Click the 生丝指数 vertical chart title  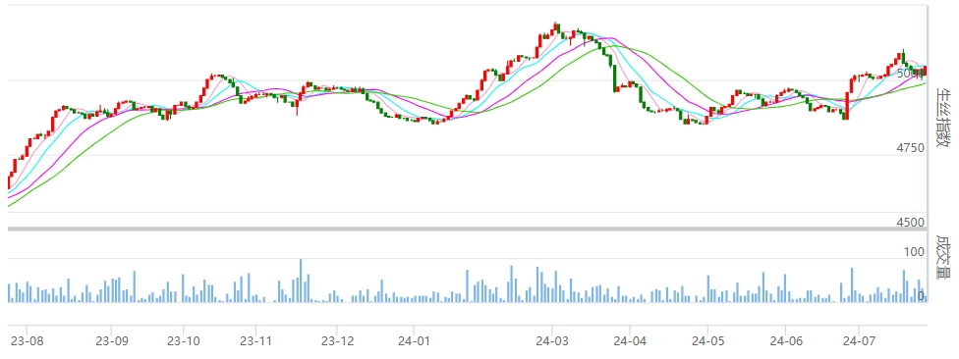[x=944, y=118]
